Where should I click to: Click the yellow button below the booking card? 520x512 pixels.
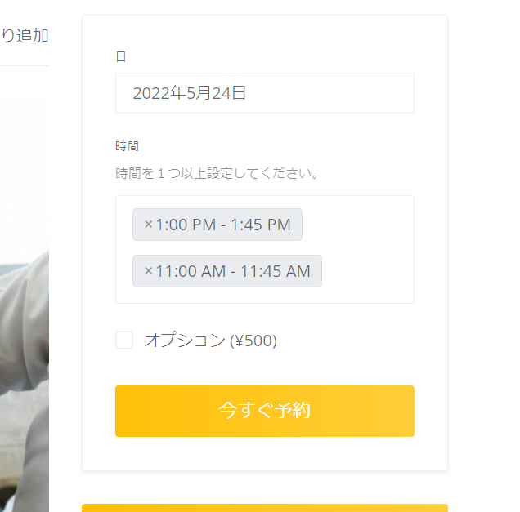tap(265, 508)
